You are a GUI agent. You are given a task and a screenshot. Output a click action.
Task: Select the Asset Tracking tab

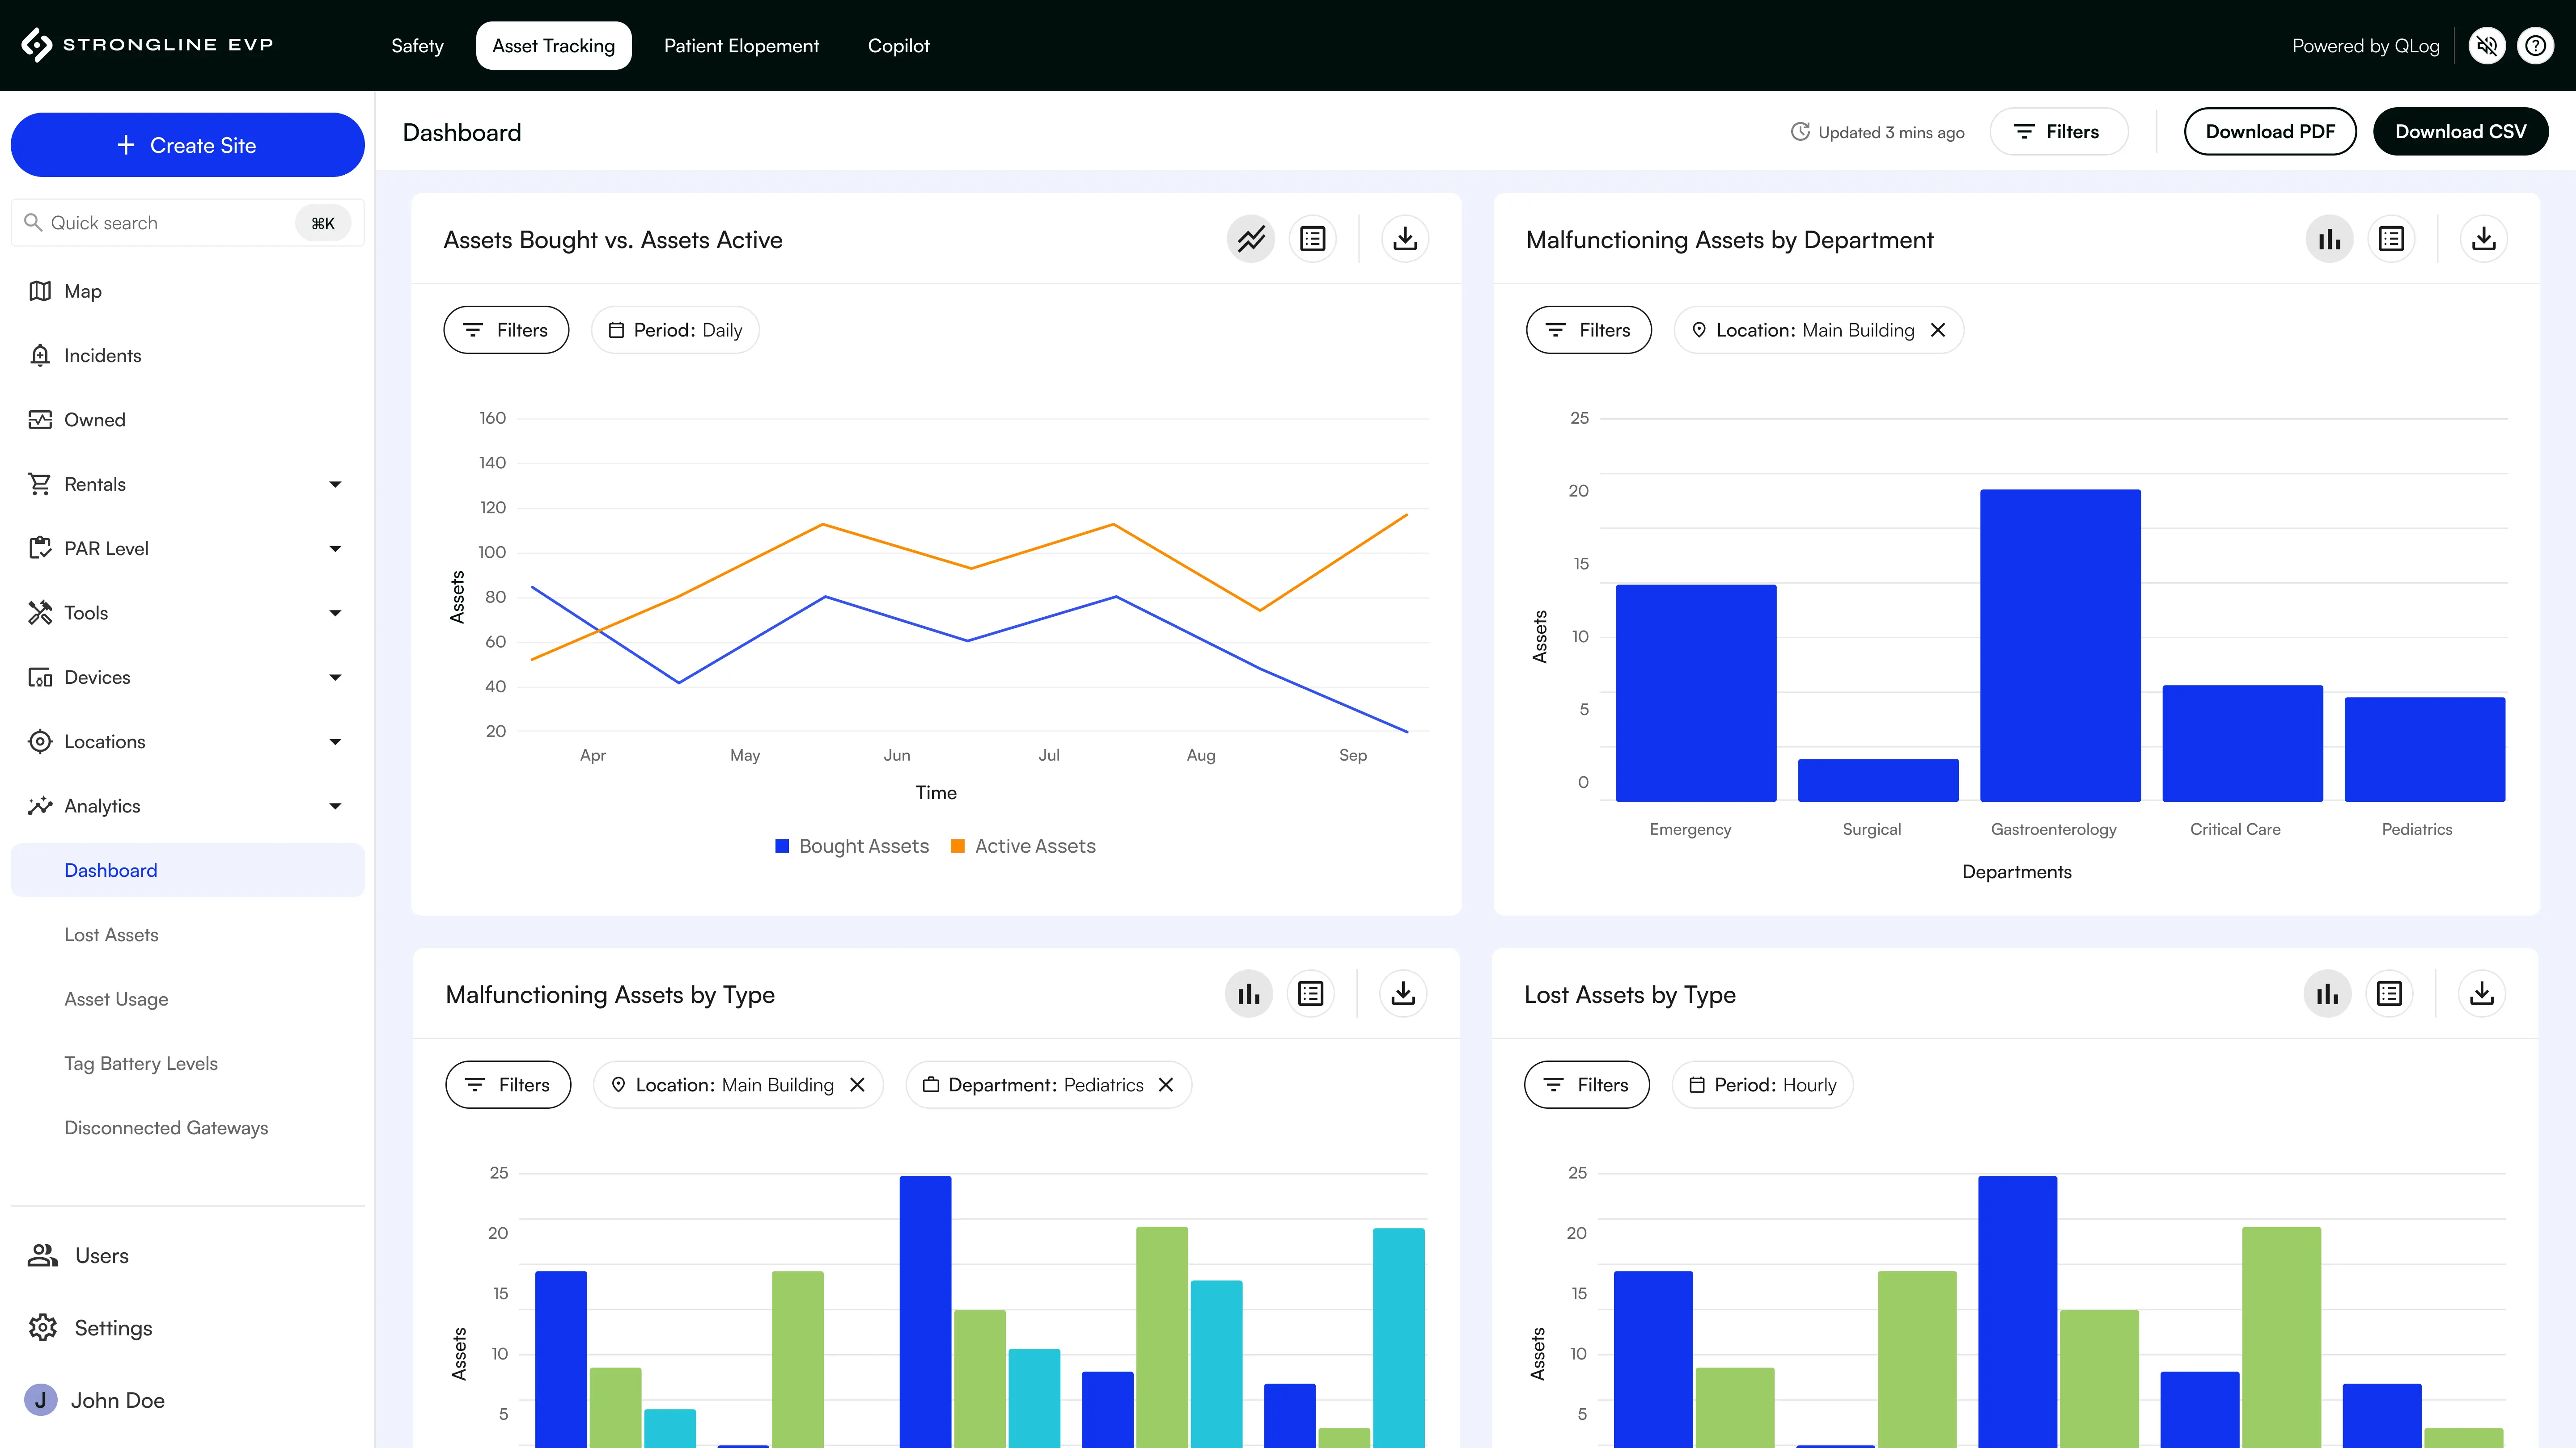point(553,46)
